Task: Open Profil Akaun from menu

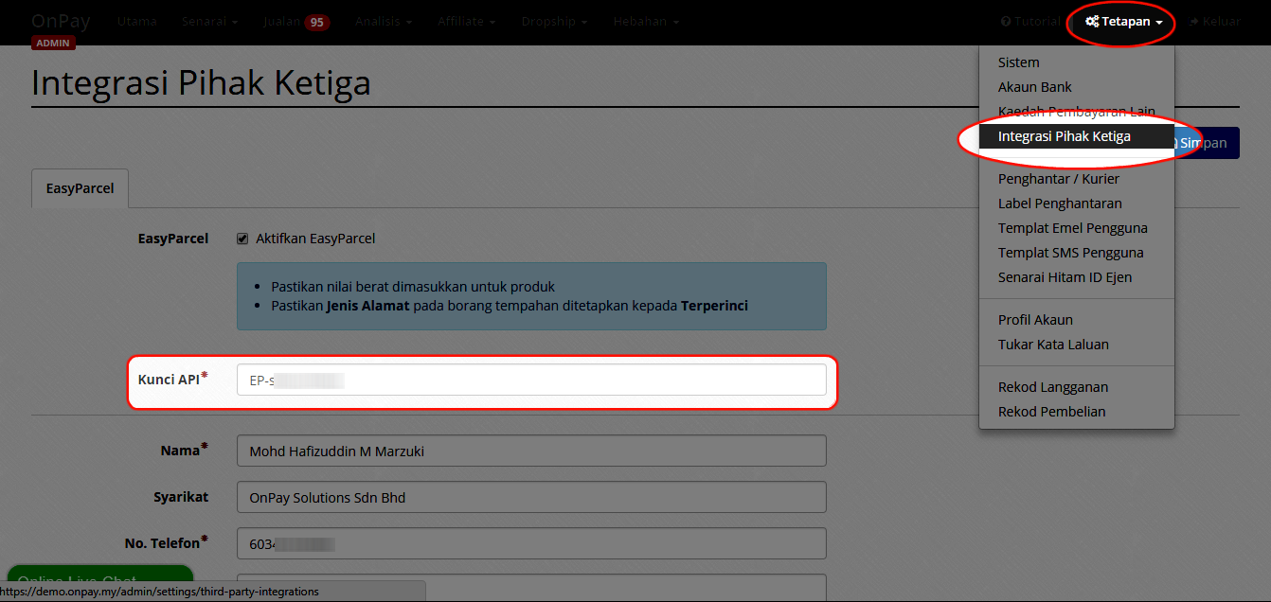Action: [1077, 320]
